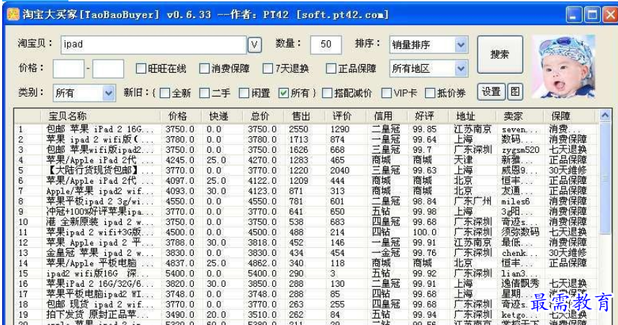Tick the 正品保障 checkbox
This screenshot has width=618, height=325.
[331, 68]
